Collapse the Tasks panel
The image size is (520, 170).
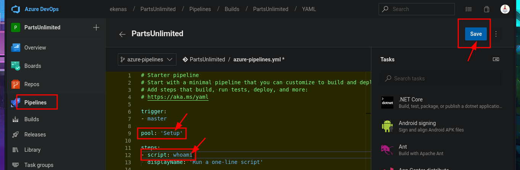496,59
